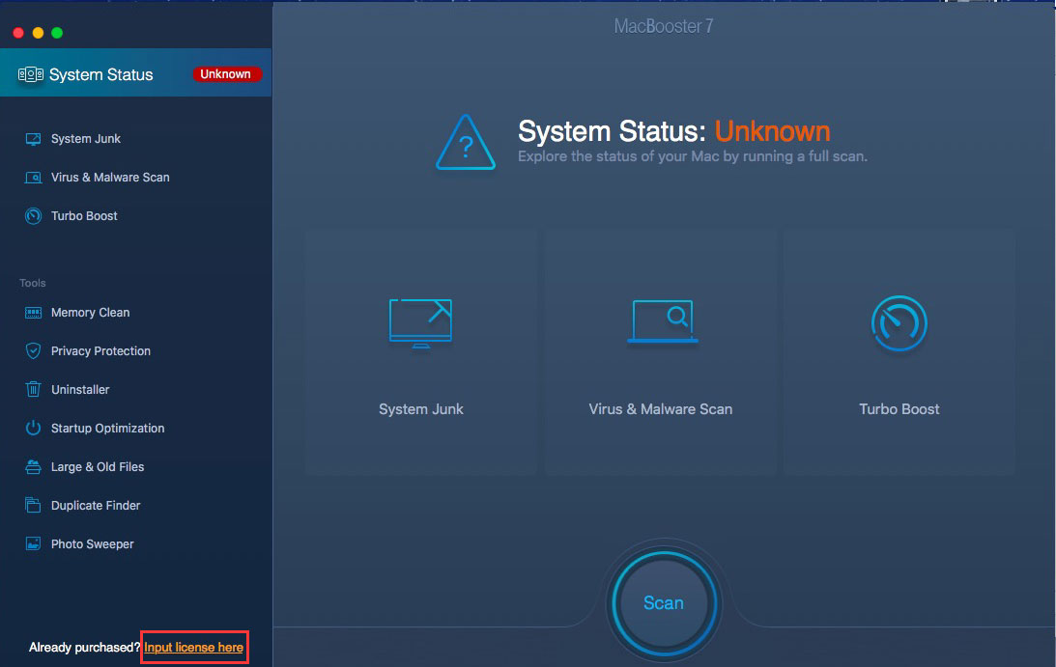Open System Status tab in sidebar
The image size is (1056, 667).
click(135, 72)
